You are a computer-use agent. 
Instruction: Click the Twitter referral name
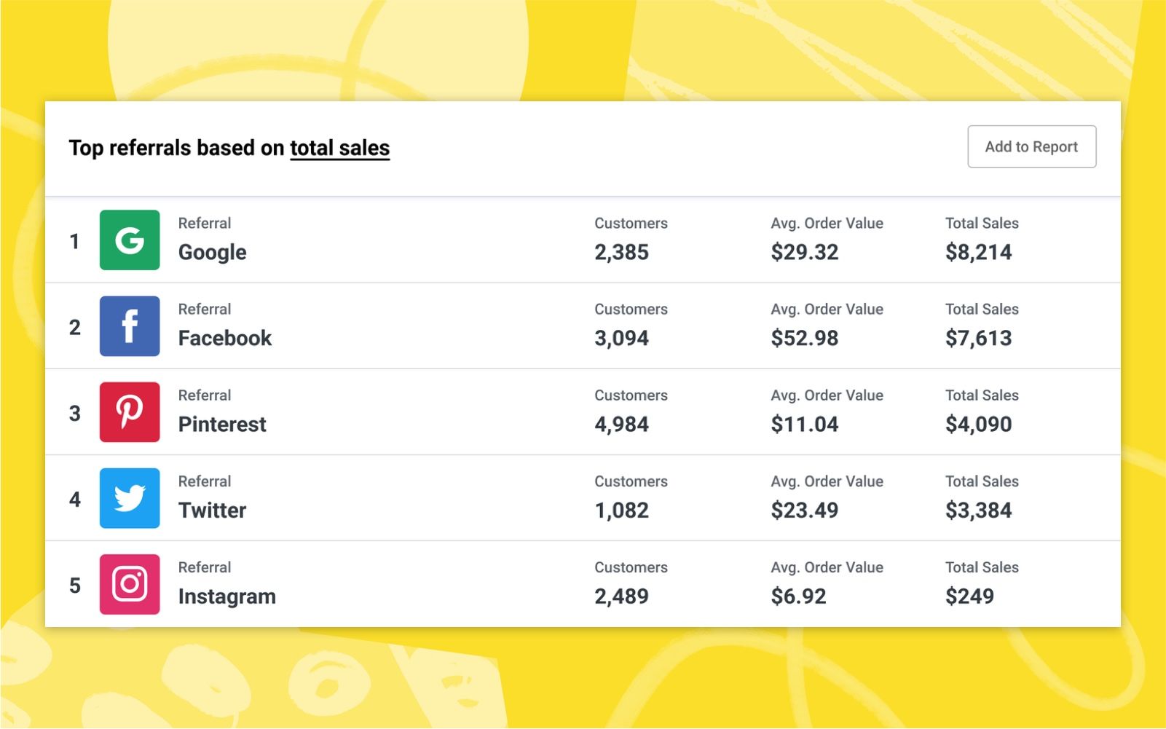point(212,510)
